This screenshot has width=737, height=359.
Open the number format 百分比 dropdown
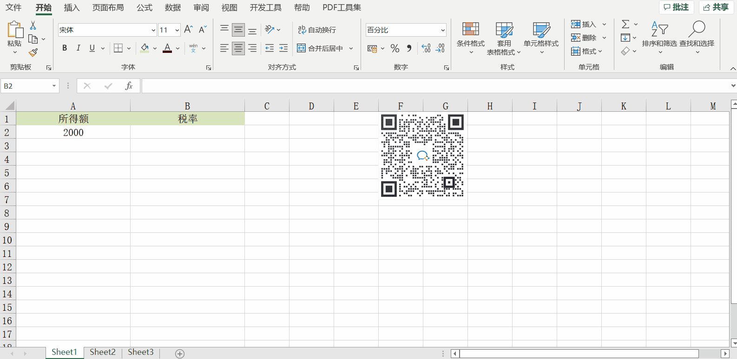442,30
